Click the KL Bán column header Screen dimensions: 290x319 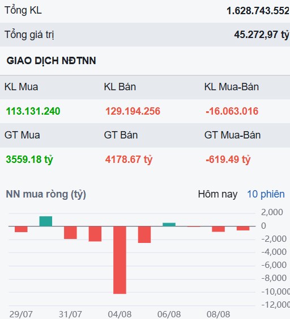[x=120, y=87]
